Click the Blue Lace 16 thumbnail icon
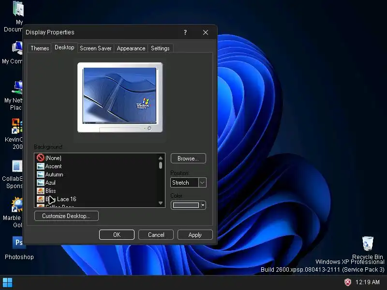Image resolution: width=387 pixels, height=290 pixels. pyautogui.click(x=41, y=199)
